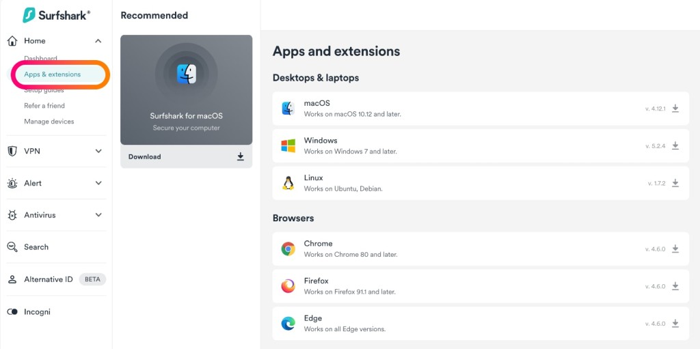Click the Windows logo icon
Viewport: 700px width, 349px height.
click(x=288, y=146)
